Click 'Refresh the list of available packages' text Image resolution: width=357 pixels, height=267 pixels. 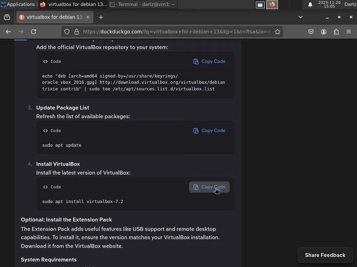point(83,116)
